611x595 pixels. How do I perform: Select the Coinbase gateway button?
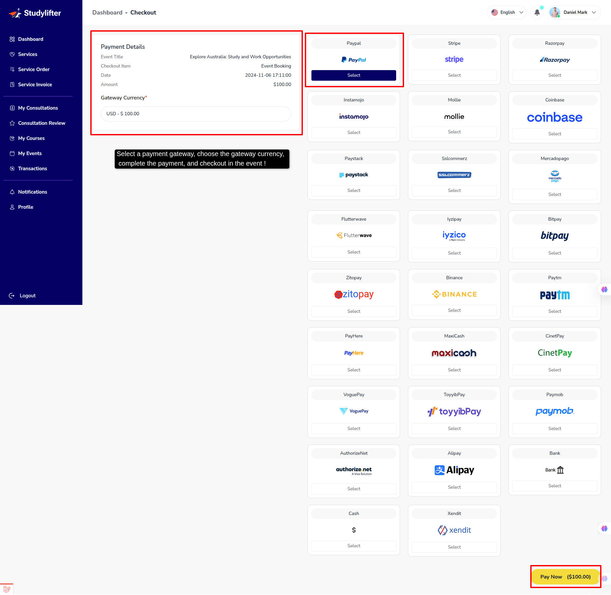(555, 134)
